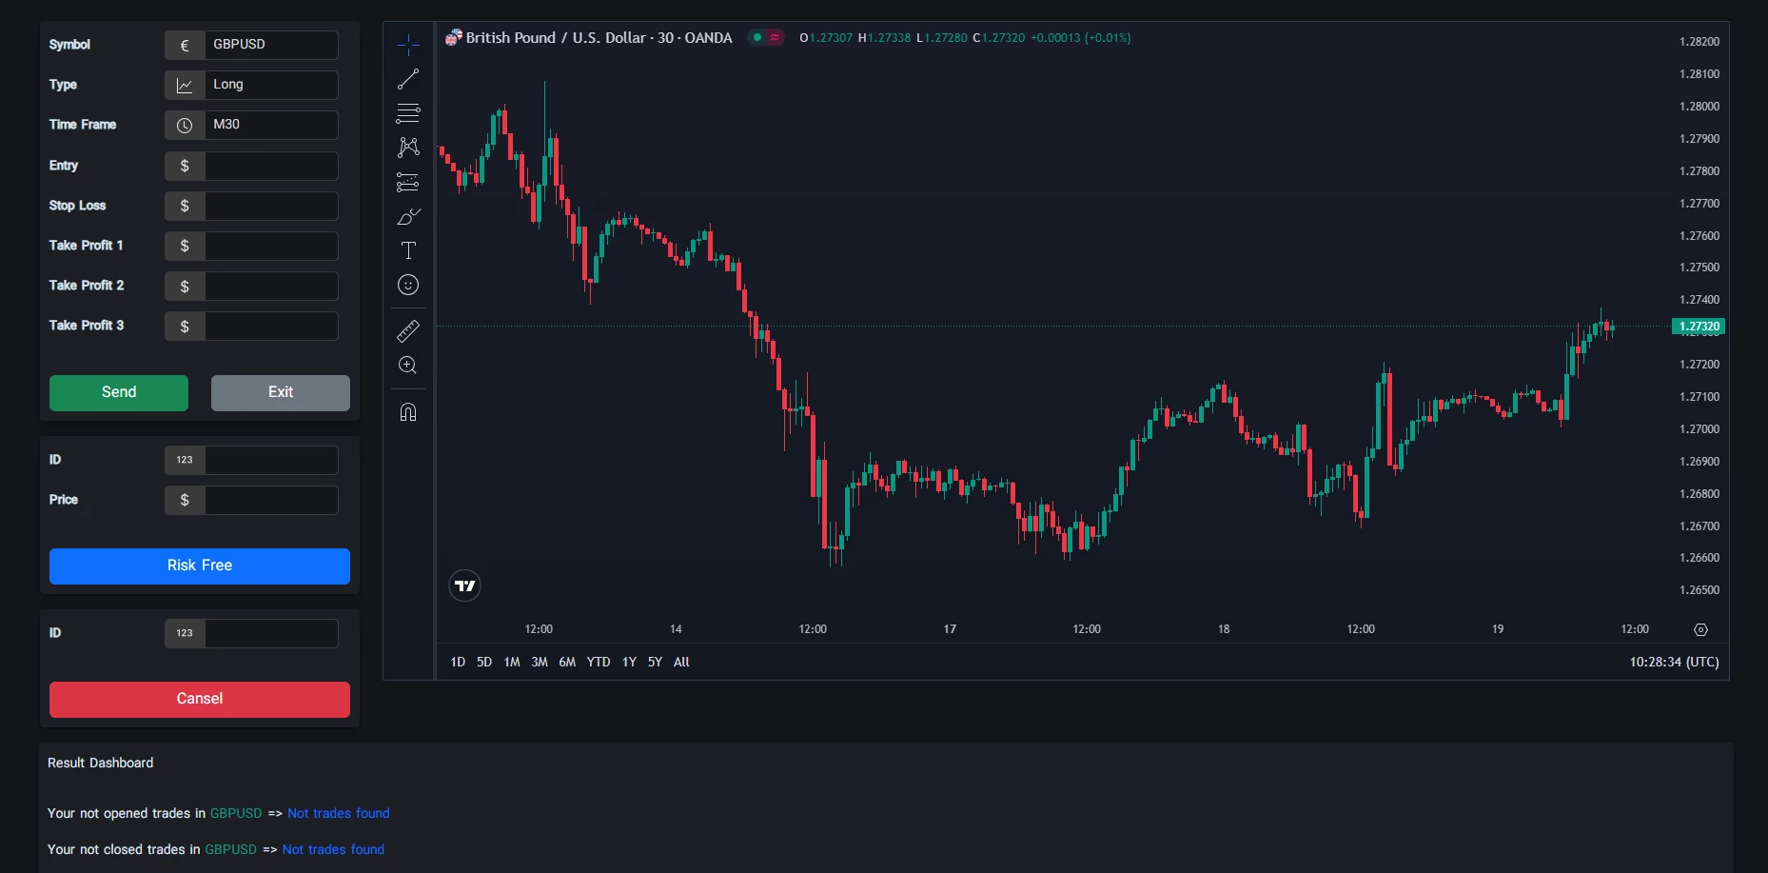1768x873 pixels.
Task: Open the Time Frame M30 dropdown
Action: [270, 125]
